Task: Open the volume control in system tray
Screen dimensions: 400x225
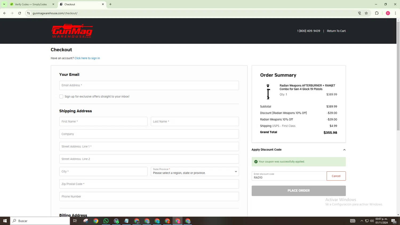Action: (372, 221)
